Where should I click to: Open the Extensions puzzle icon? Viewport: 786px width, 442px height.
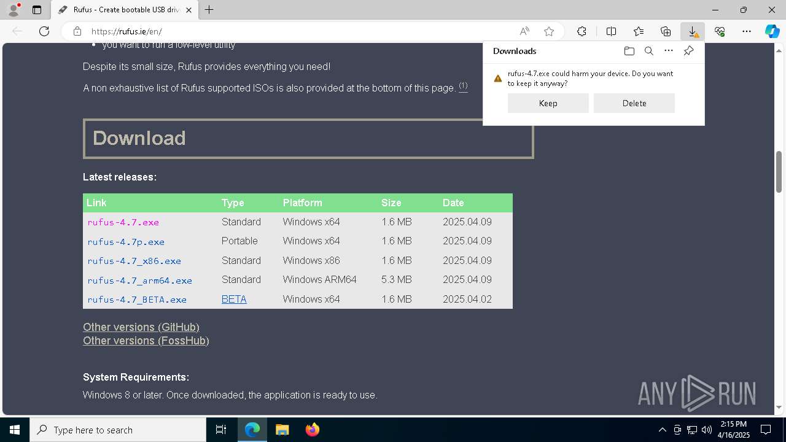pyautogui.click(x=582, y=31)
